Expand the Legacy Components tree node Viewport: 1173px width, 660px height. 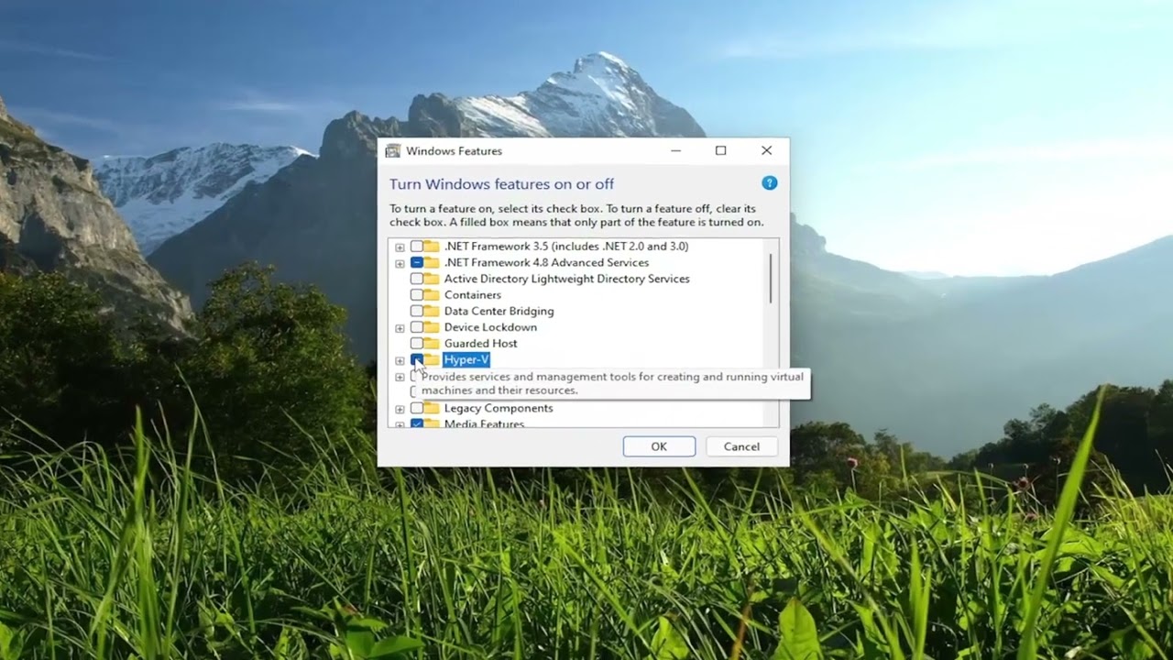(400, 409)
